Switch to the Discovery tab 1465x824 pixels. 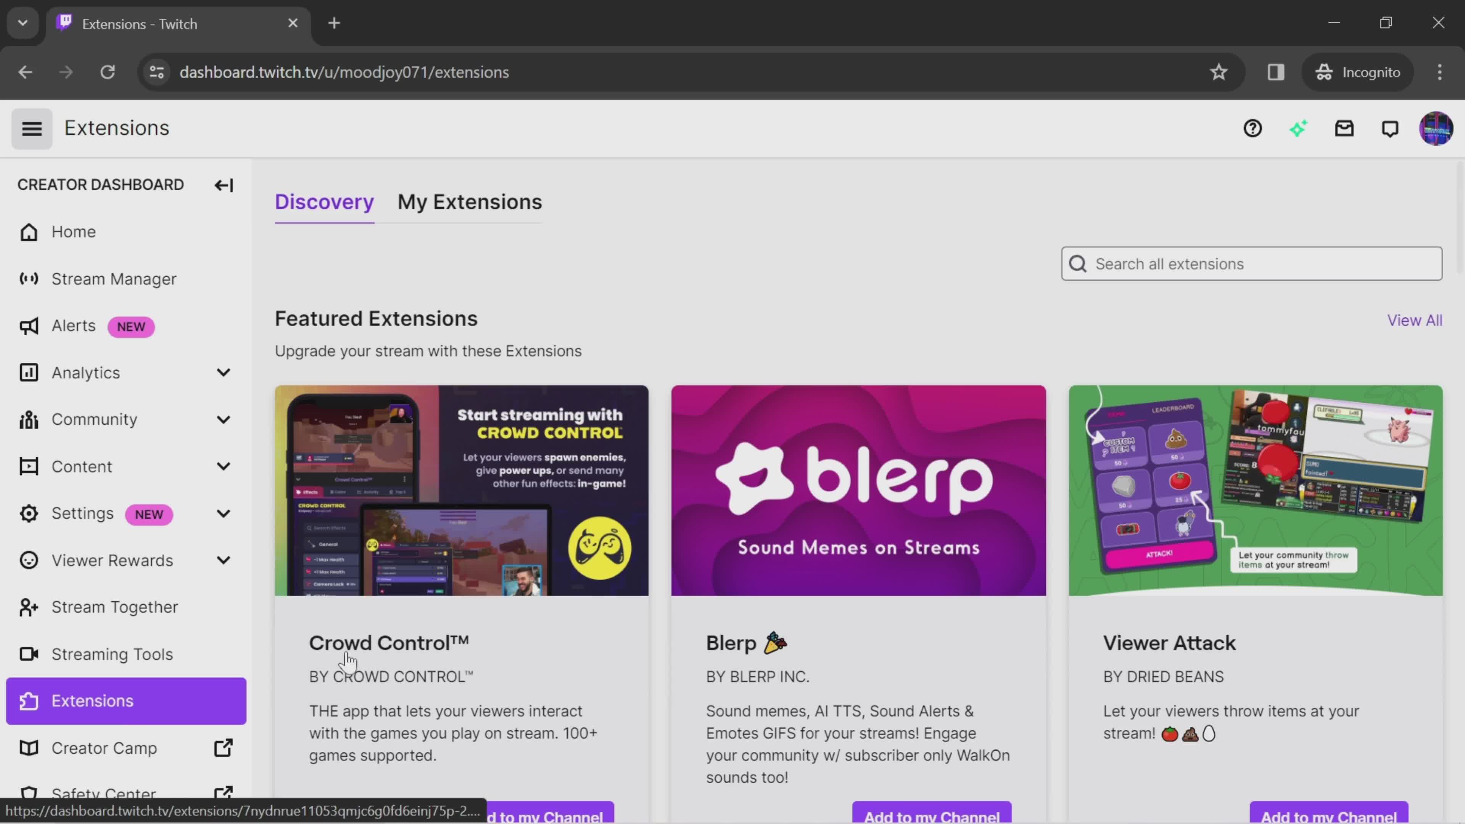[324, 203]
